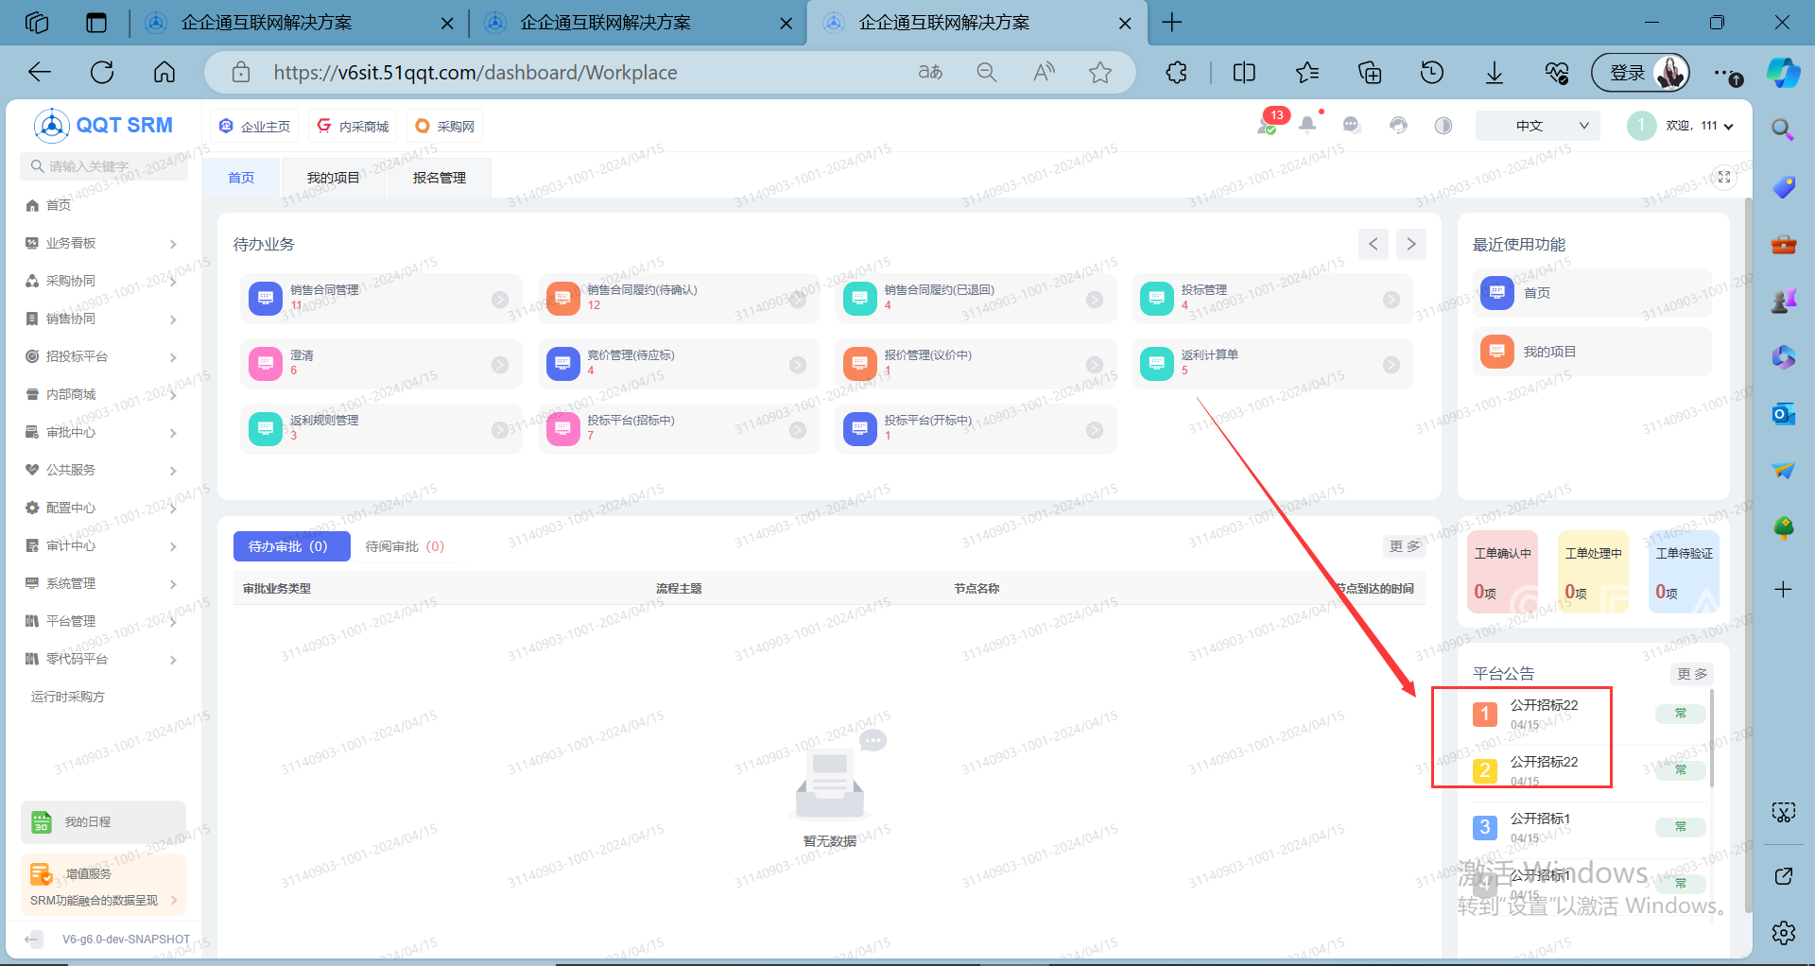This screenshot has width=1815, height=966.
Task: Open 竞价管理(待应标) task card
Action: coord(679,364)
